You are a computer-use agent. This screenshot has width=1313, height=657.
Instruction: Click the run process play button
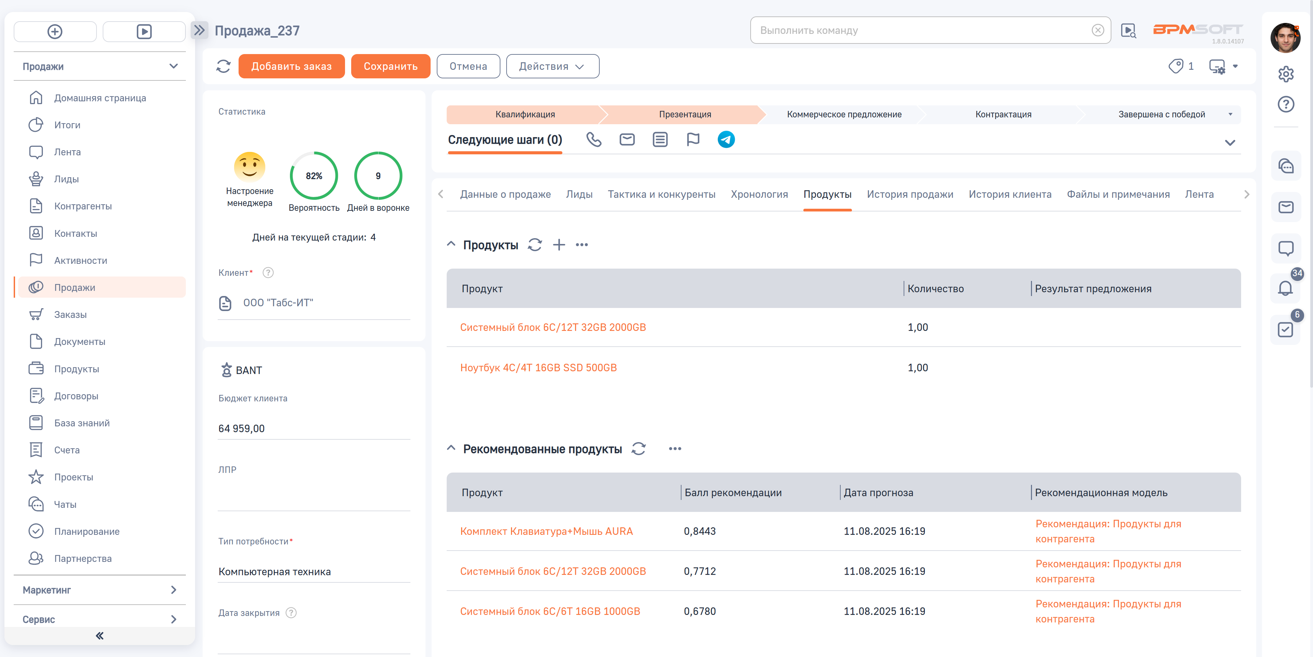tap(144, 31)
